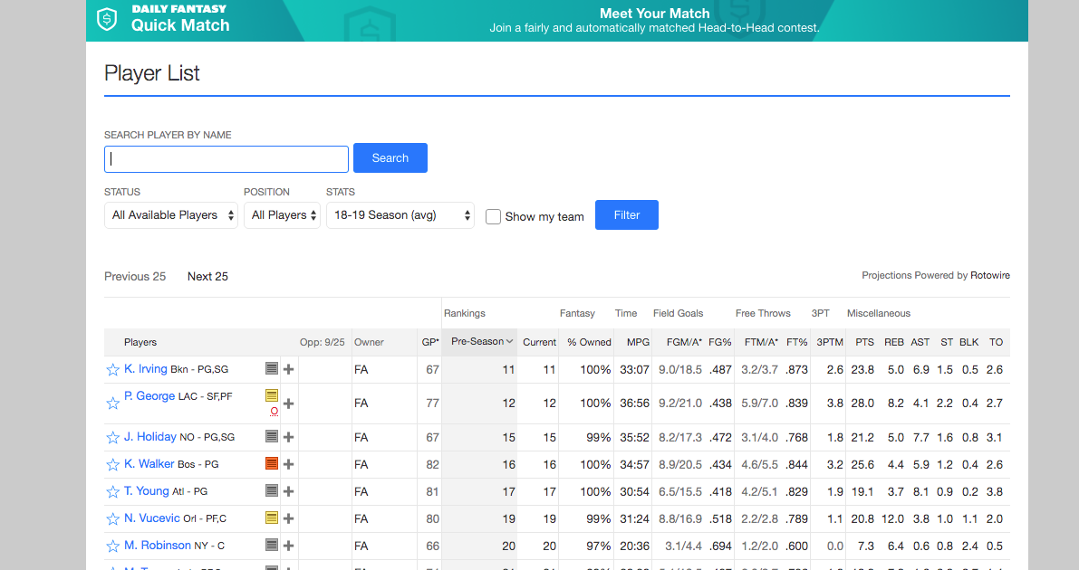Click the Daily Fantasy shield logo icon
This screenshot has width=1079, height=570.
point(108,18)
